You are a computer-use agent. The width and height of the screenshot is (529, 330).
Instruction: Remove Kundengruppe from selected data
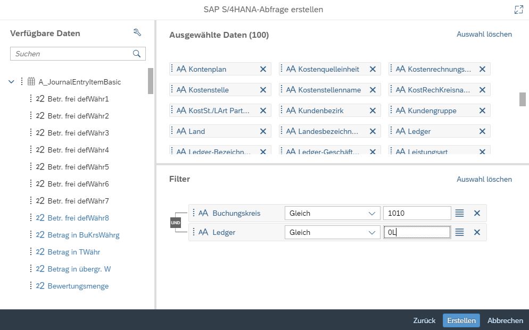click(483, 111)
